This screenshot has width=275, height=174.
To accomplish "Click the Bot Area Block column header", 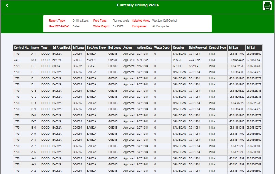I will [96, 48].
